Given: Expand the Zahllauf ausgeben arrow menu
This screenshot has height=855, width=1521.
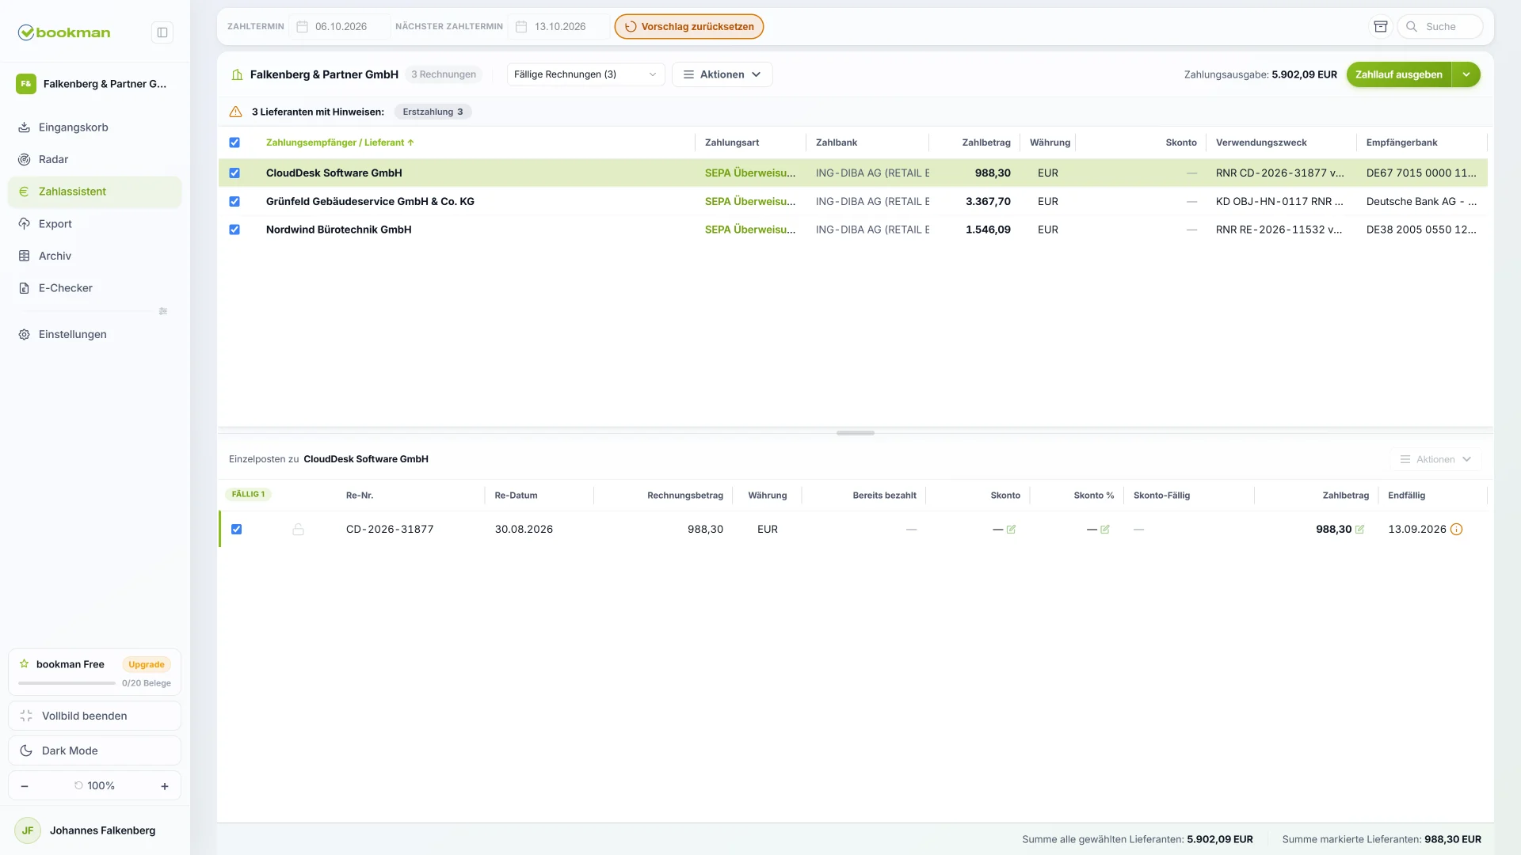Looking at the screenshot, I should [x=1466, y=74].
